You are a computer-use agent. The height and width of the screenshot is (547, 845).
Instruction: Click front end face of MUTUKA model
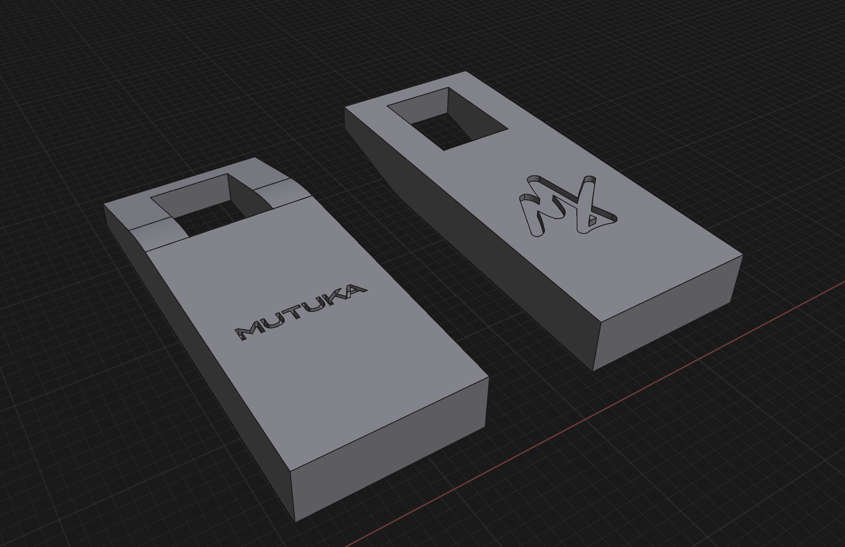(389, 450)
